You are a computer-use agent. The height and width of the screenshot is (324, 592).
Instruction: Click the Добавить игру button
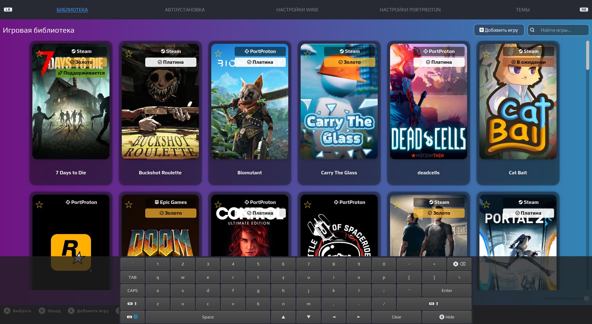(x=499, y=30)
